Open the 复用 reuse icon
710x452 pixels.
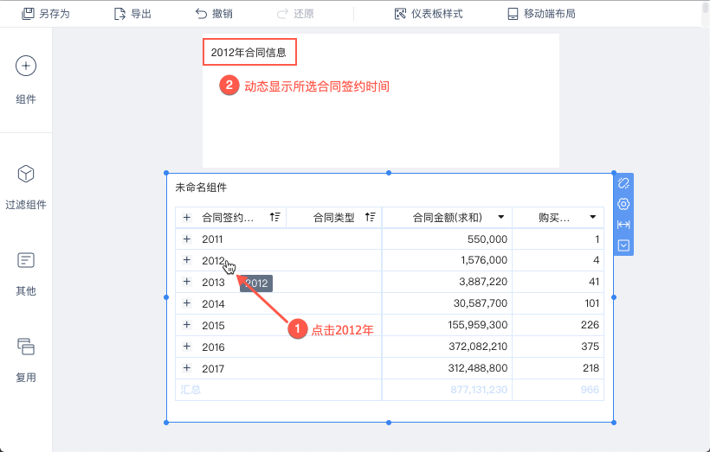[x=26, y=347]
